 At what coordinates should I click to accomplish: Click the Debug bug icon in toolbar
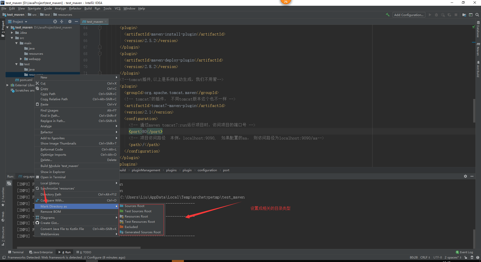pos(436,15)
